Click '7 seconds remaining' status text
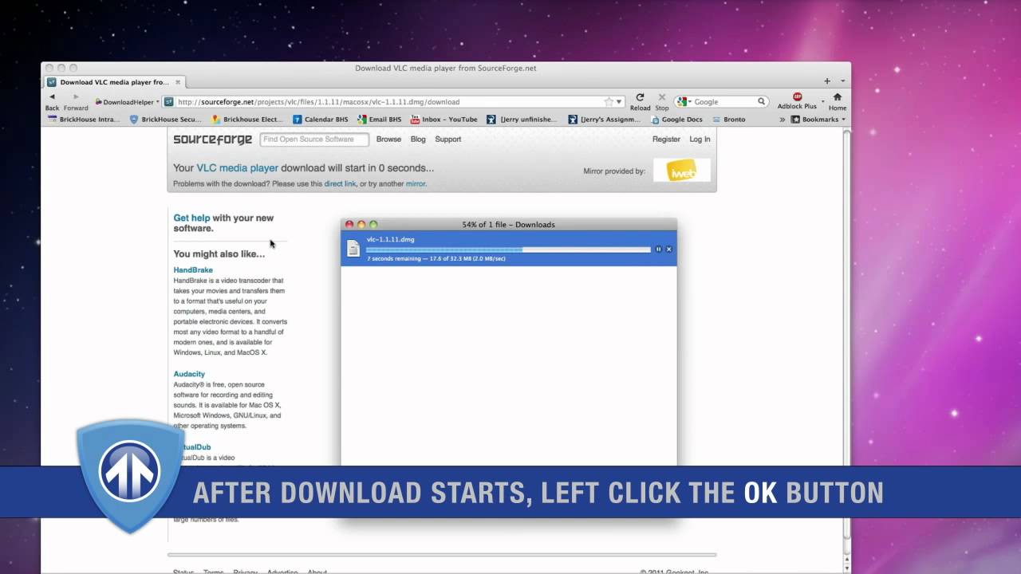 [x=394, y=259]
